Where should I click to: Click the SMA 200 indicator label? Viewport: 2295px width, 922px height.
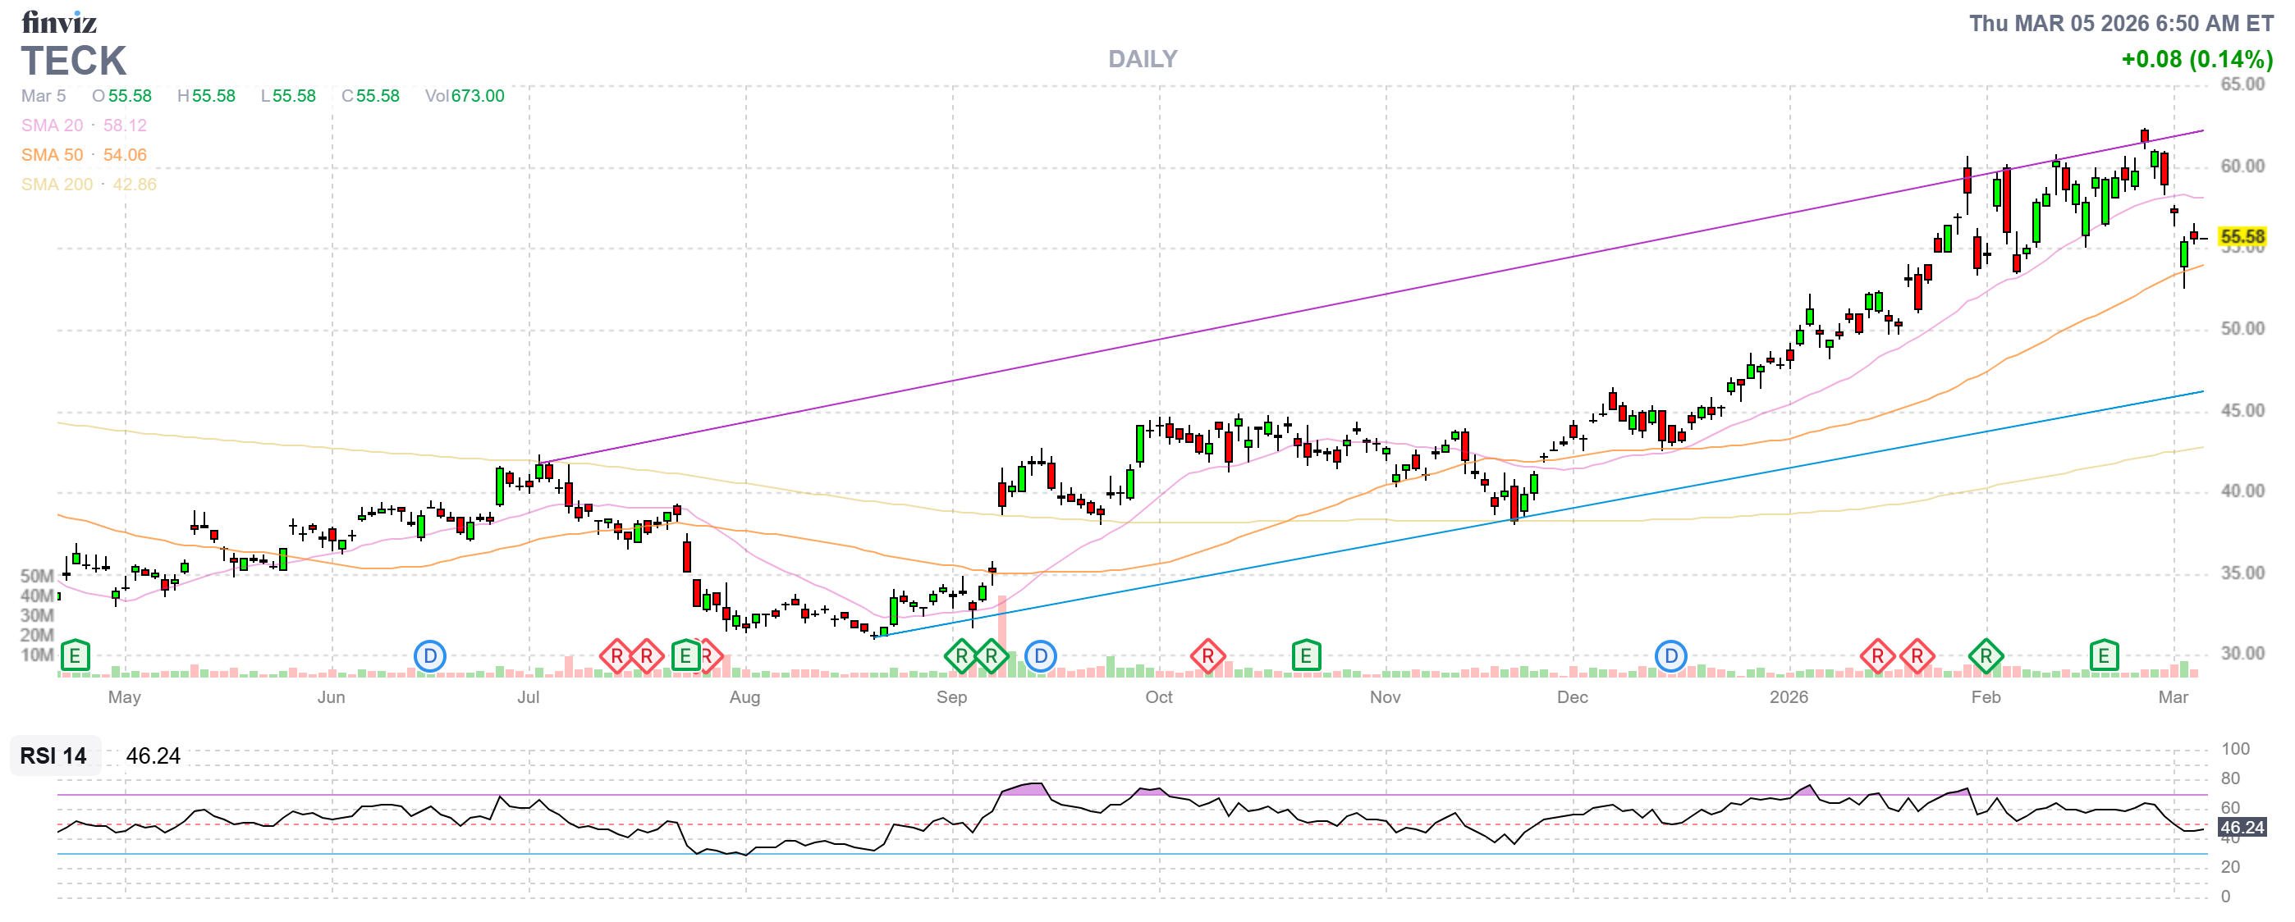point(57,185)
